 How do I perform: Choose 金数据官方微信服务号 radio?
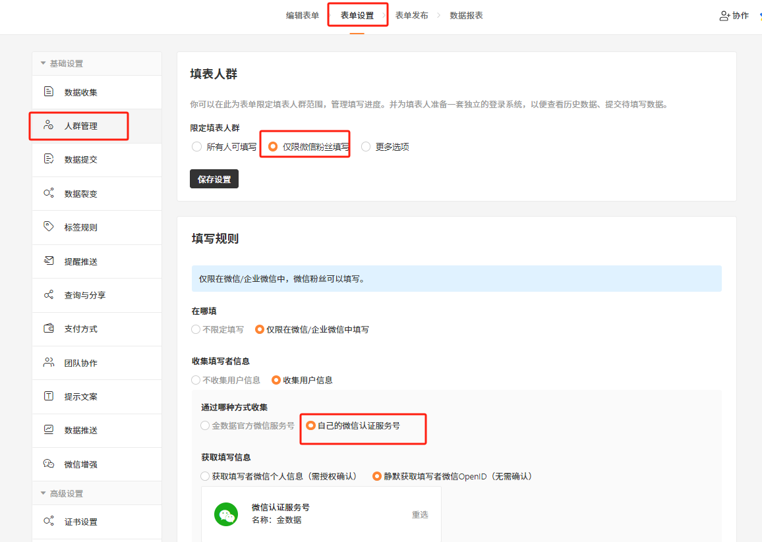tap(205, 425)
